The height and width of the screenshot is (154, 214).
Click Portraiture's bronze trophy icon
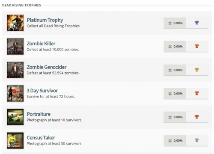pos(197,117)
